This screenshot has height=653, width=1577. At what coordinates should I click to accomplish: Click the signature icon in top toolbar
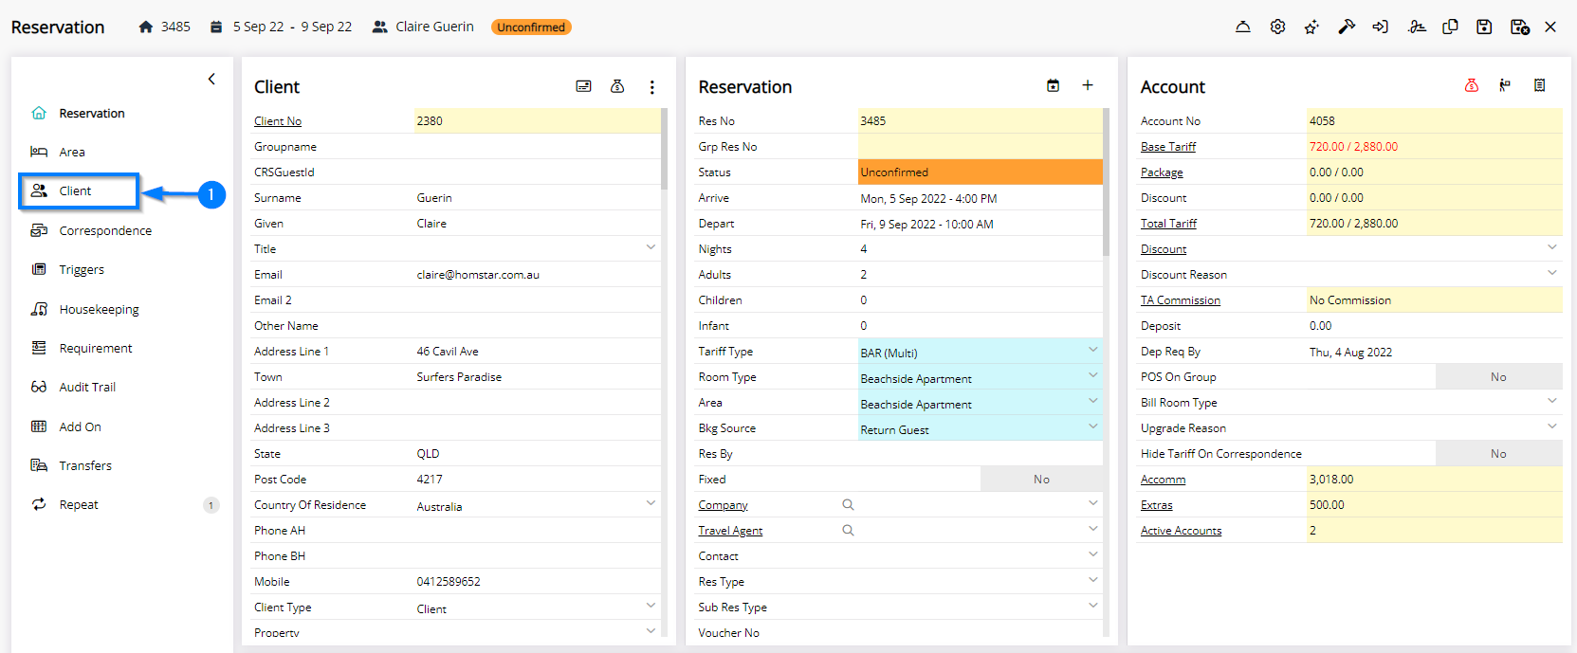[x=1417, y=27]
